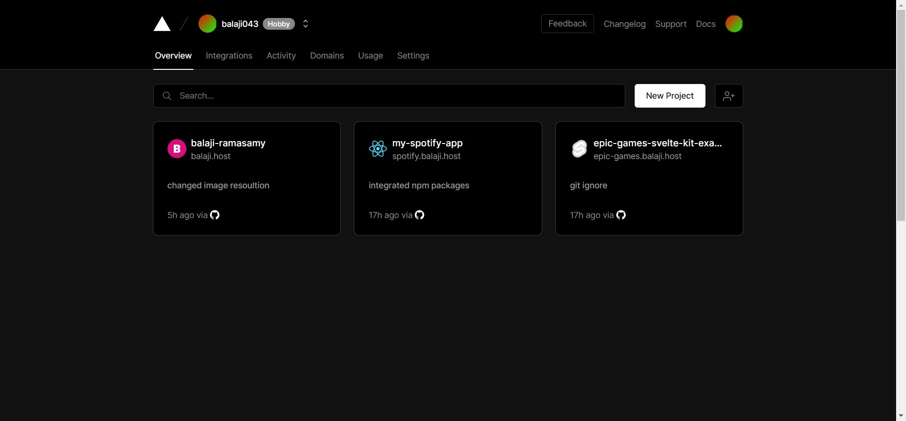Click the magnifier icon in search box
This screenshot has width=906, height=421.
point(167,96)
